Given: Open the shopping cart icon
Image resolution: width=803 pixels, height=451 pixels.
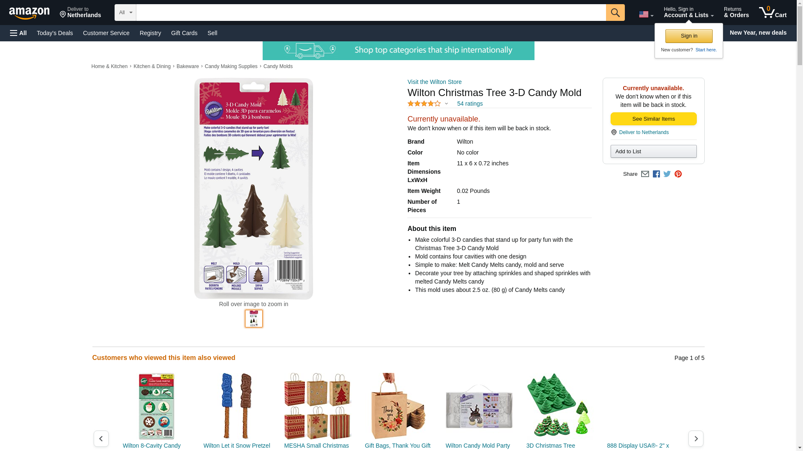Looking at the screenshot, I should click(773, 13).
